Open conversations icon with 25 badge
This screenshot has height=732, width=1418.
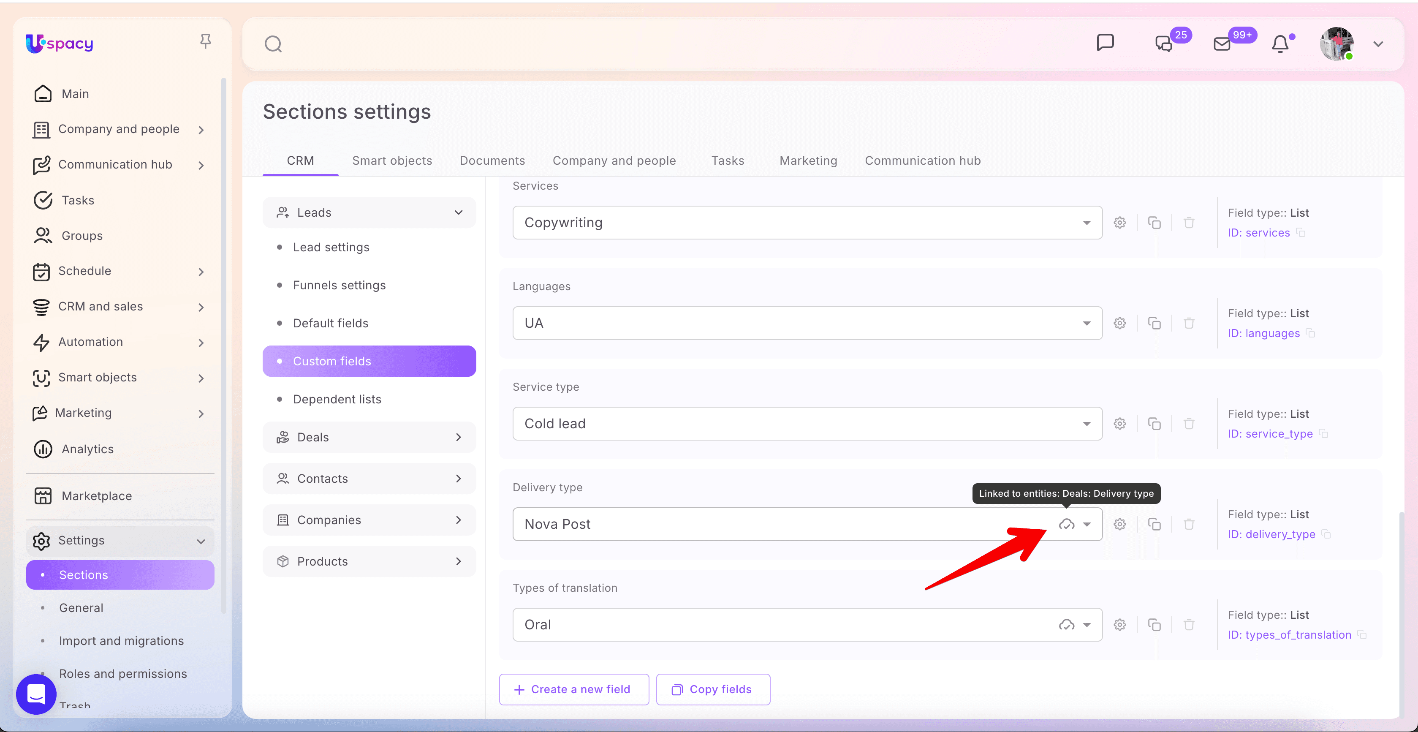pyautogui.click(x=1164, y=44)
